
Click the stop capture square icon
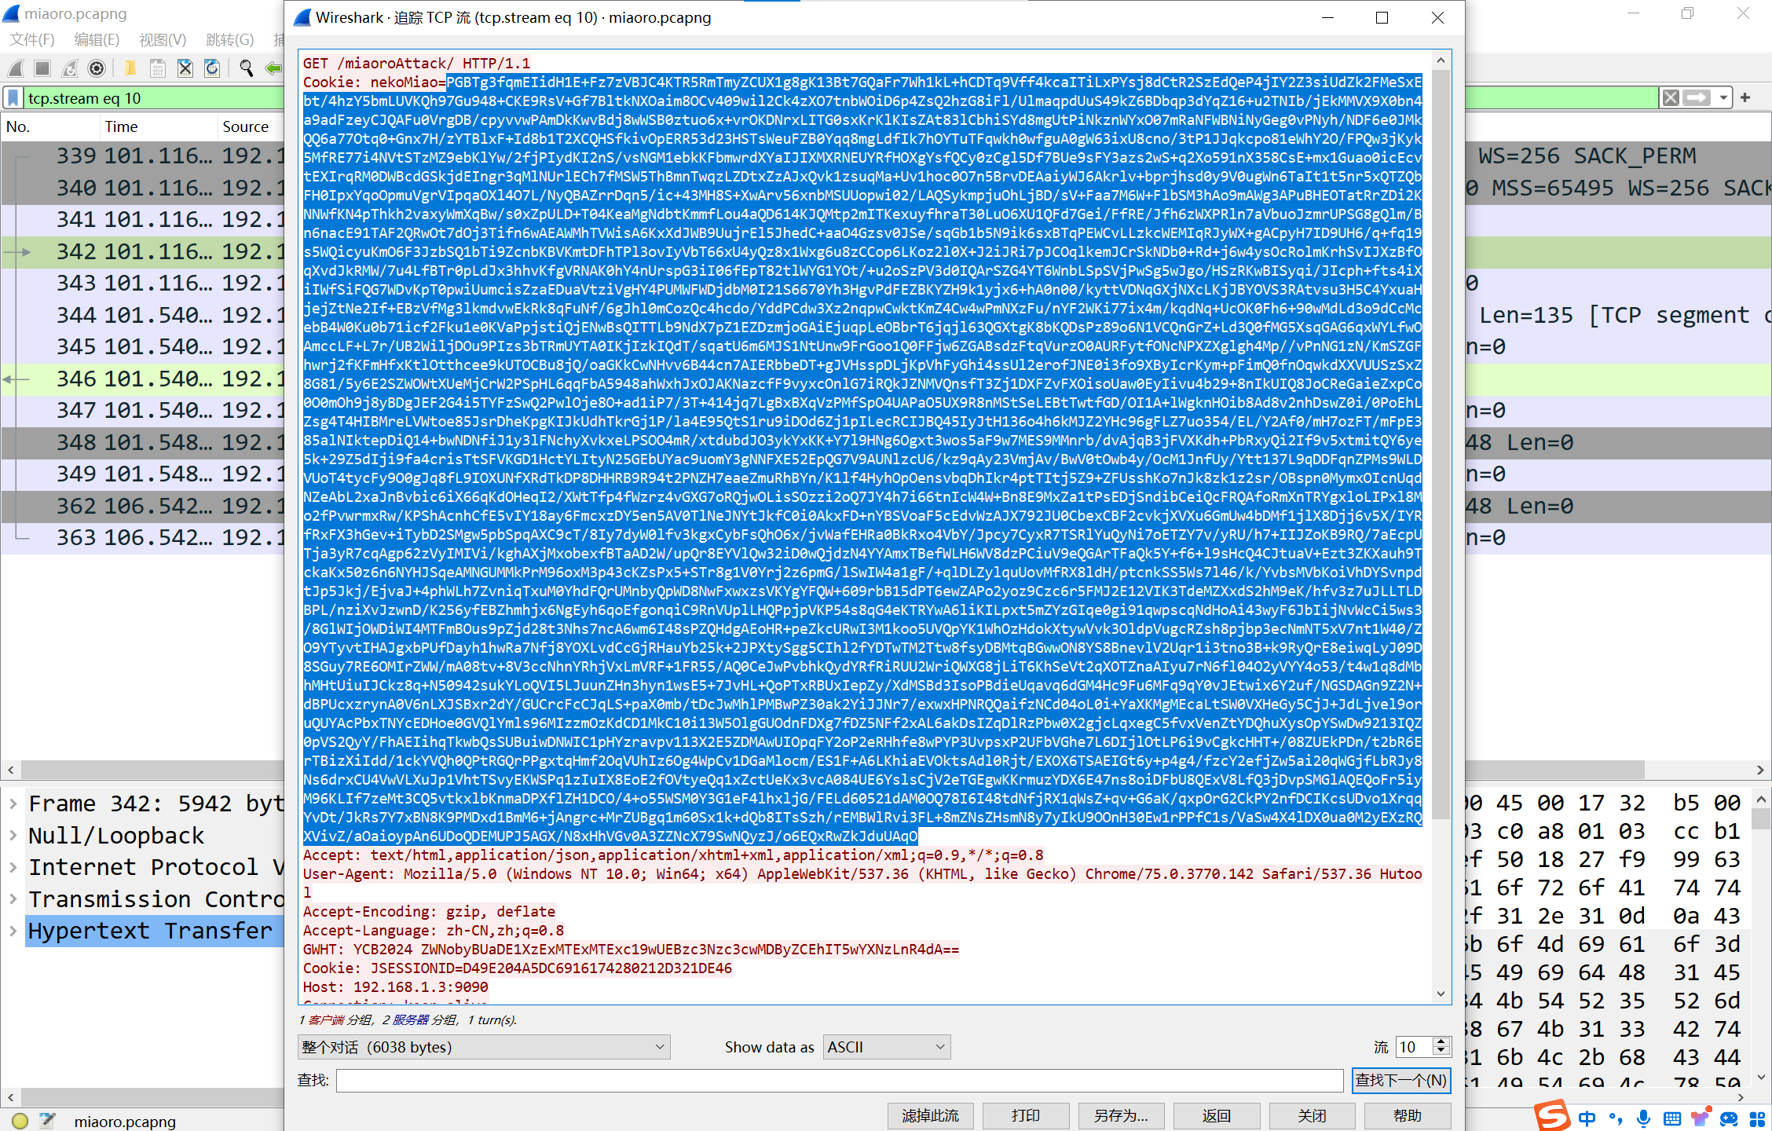click(x=42, y=68)
